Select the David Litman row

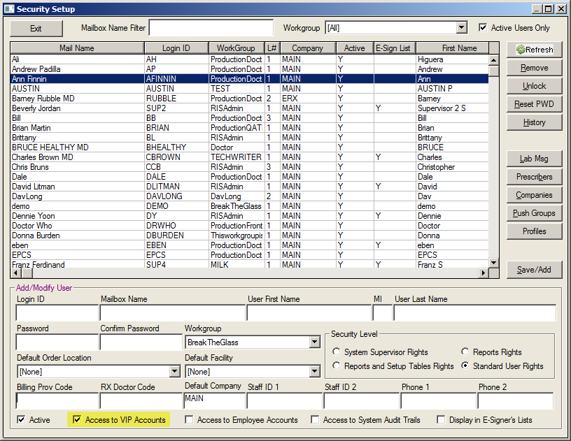249,187
